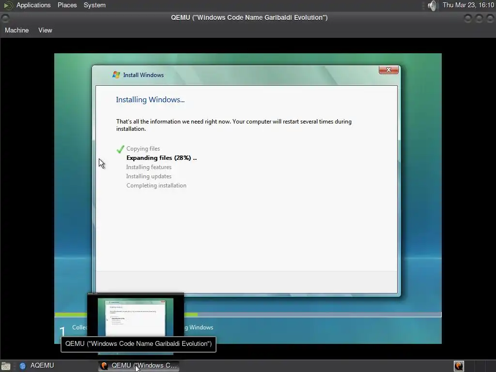The width and height of the screenshot is (496, 372).
Task: Click the setup progress bar at bottom
Action: pos(248,315)
